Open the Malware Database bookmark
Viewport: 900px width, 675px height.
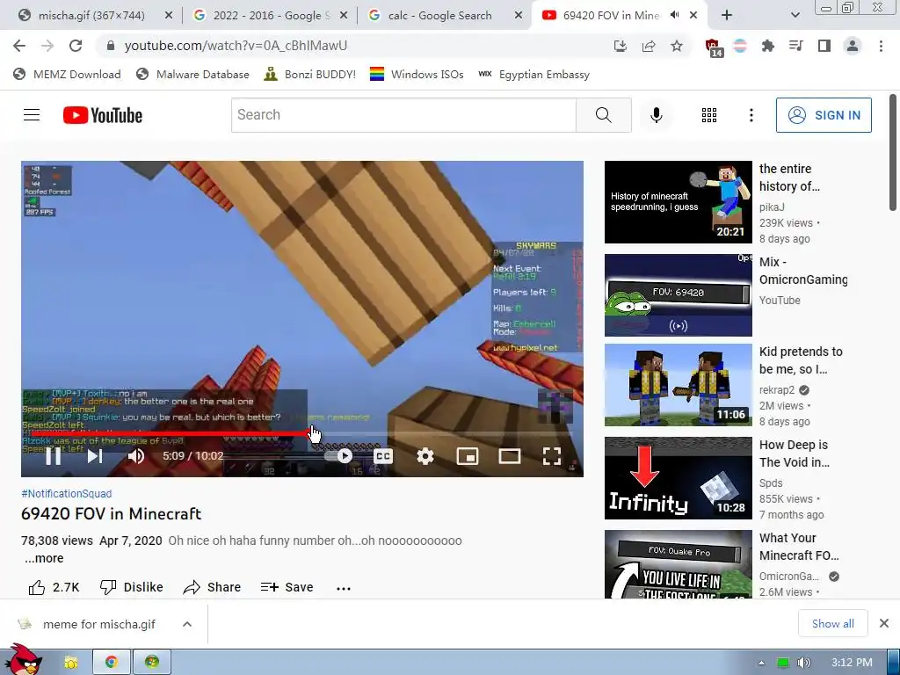[x=192, y=74]
